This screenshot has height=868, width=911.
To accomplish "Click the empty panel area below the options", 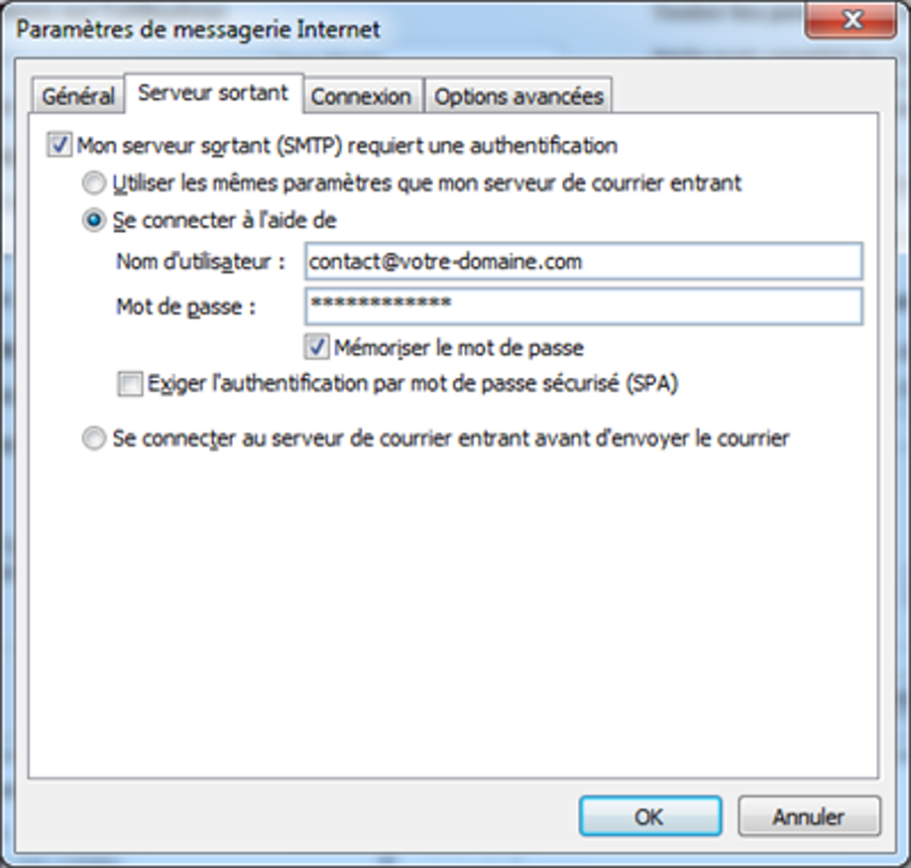I will (x=452, y=615).
